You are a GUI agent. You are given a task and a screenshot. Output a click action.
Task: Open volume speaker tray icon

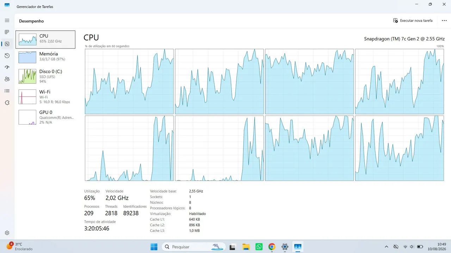[412, 247]
